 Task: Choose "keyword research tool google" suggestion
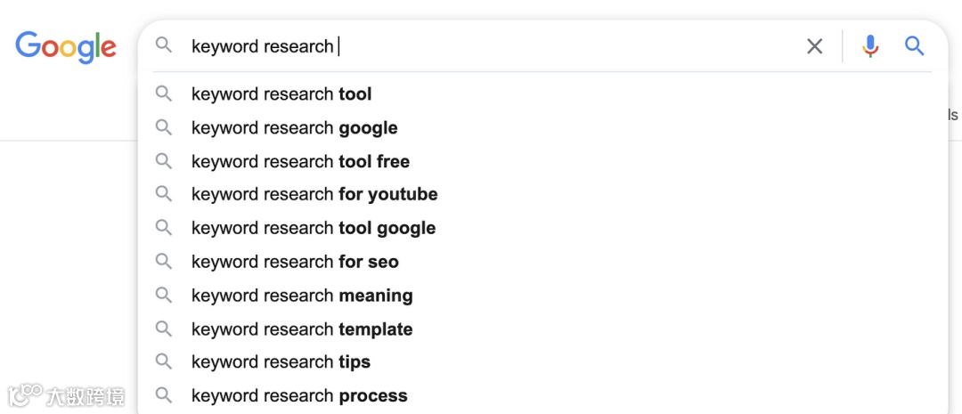pyautogui.click(x=314, y=228)
